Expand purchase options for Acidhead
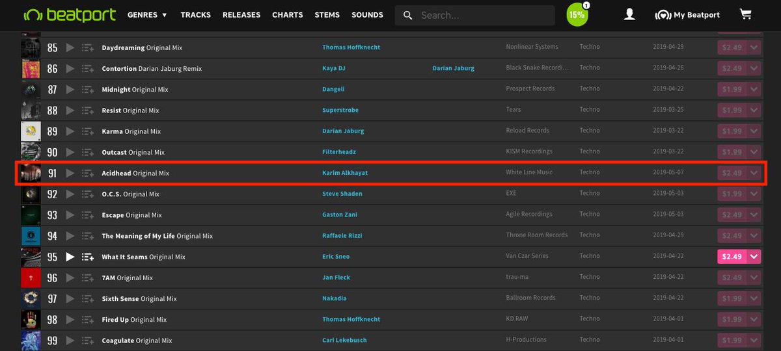Image resolution: width=781 pixels, height=351 pixels. pos(754,173)
